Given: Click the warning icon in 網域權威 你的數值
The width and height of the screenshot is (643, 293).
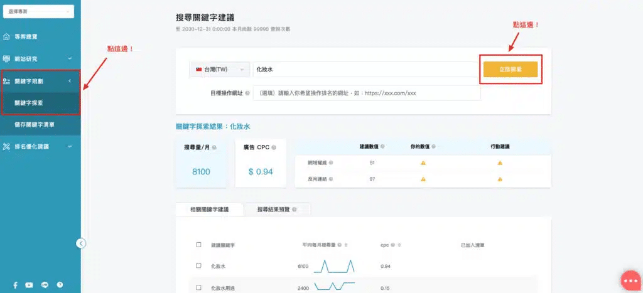Looking at the screenshot, I should [423, 162].
